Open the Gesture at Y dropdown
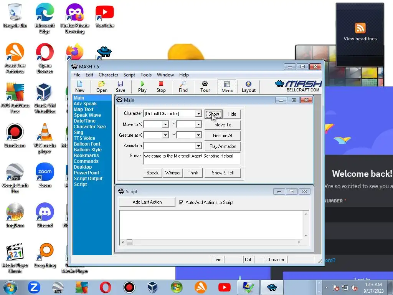The height and width of the screenshot is (295, 393). coord(198,135)
